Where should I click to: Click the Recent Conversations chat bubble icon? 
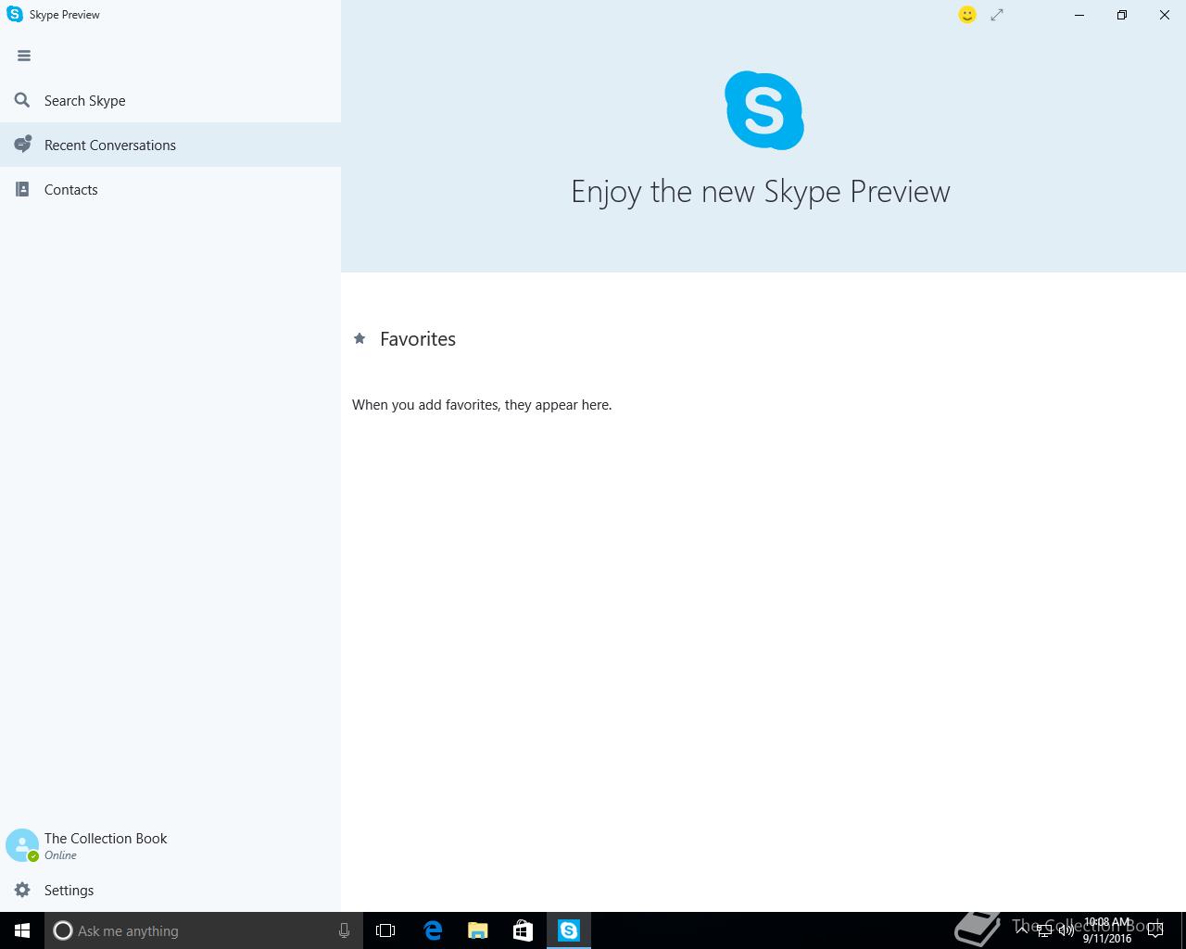coord(23,145)
